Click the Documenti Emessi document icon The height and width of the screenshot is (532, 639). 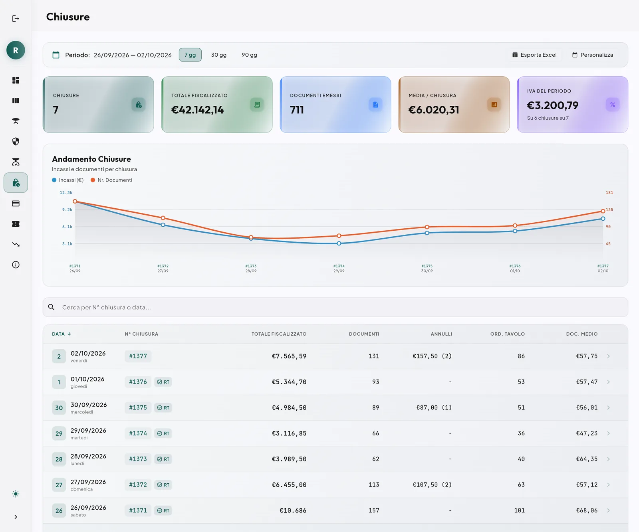pyautogui.click(x=375, y=105)
